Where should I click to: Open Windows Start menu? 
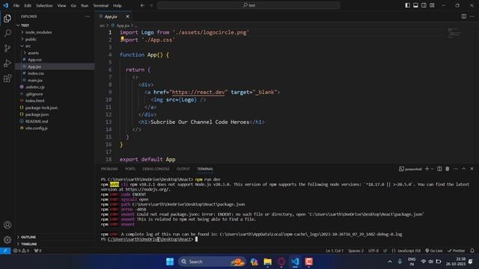coord(170,262)
